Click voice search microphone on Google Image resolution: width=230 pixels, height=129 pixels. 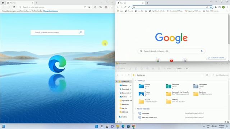pyautogui.click(x=202, y=51)
